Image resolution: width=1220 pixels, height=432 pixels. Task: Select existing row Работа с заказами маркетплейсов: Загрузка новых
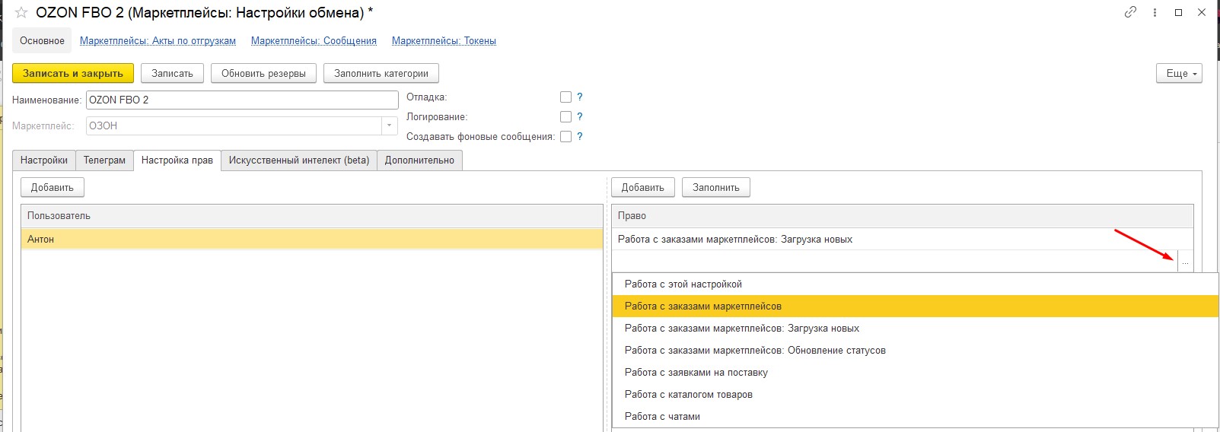point(903,239)
